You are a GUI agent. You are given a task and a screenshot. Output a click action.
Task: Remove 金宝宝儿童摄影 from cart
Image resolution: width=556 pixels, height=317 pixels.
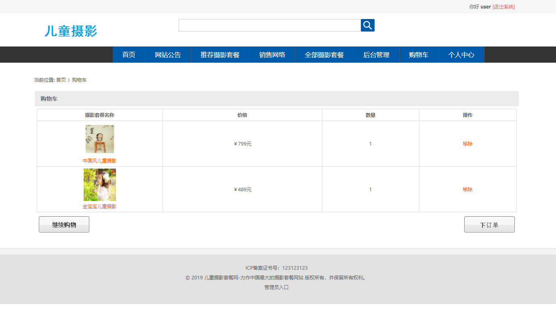(x=467, y=189)
